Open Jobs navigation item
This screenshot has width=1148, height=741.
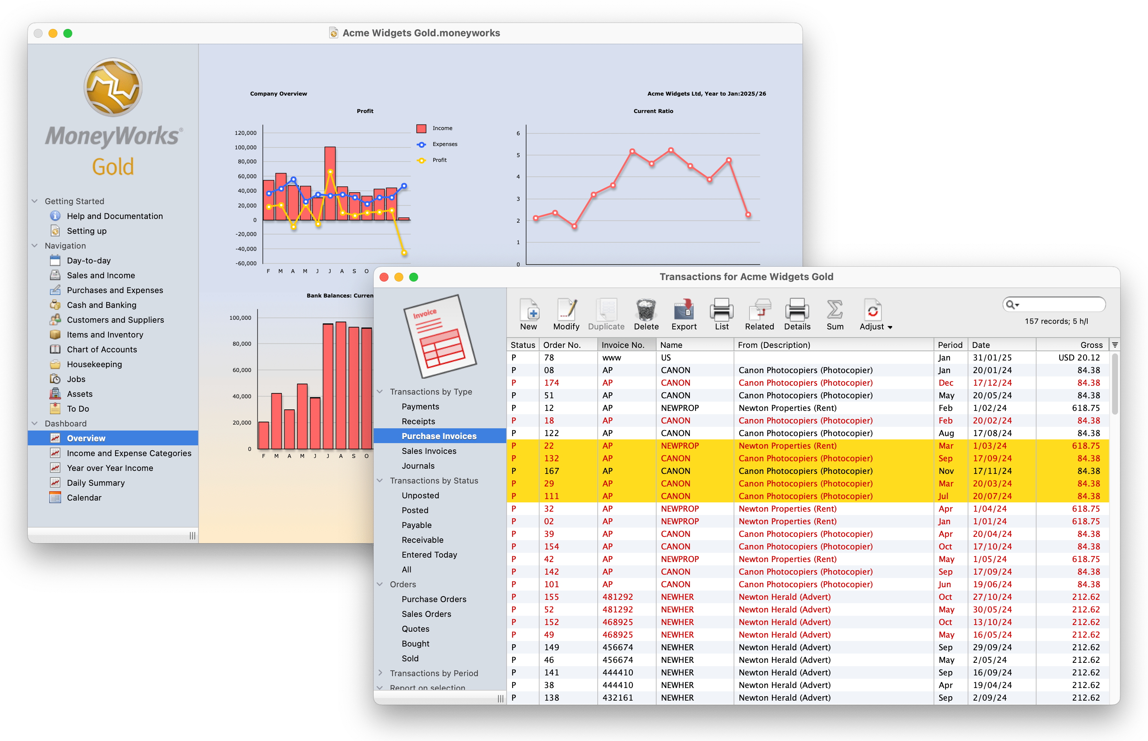tap(76, 379)
